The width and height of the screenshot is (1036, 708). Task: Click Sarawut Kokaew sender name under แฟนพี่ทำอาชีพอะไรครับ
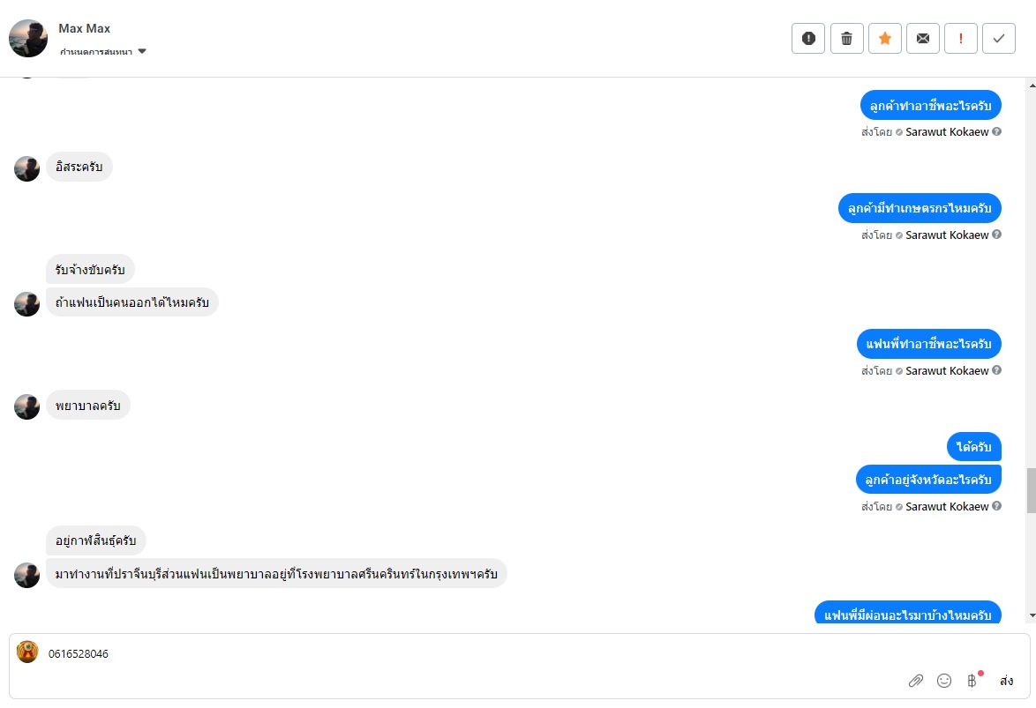point(947,371)
